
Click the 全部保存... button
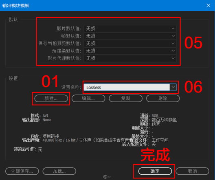click(x=22, y=171)
